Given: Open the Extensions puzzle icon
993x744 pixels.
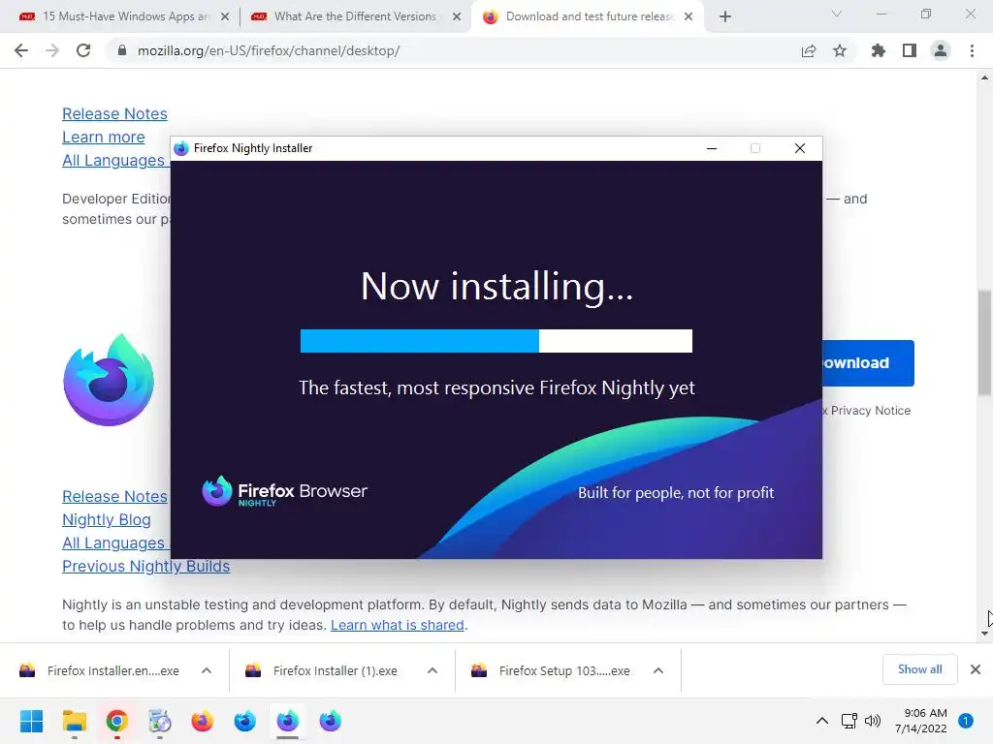Looking at the screenshot, I should (x=879, y=50).
